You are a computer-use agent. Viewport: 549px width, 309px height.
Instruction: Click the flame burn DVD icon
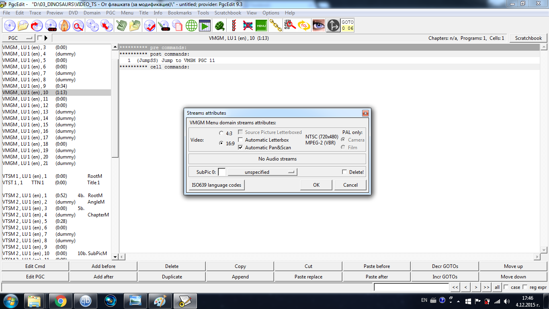tap(65, 26)
